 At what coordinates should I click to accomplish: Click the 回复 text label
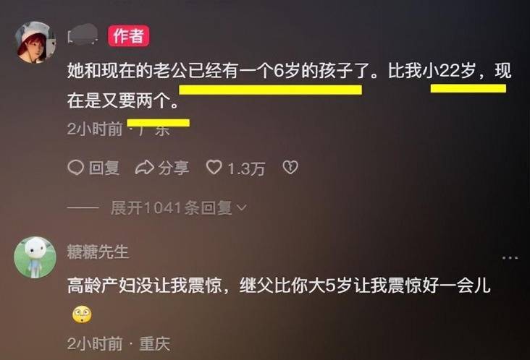(104, 168)
